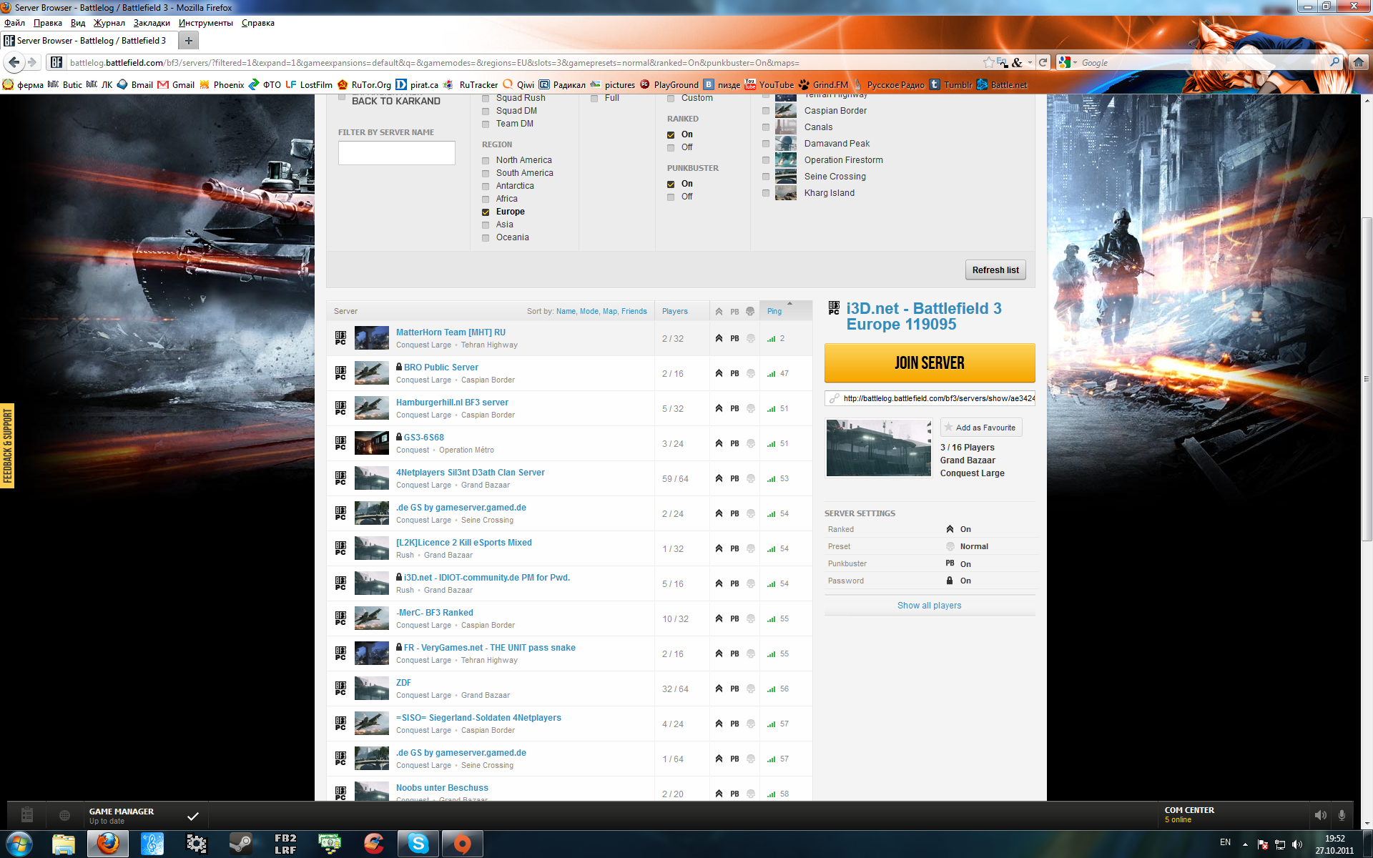Viewport: 1373px width, 858px height.
Task: Open the Закладки menu
Action: pyautogui.click(x=152, y=23)
